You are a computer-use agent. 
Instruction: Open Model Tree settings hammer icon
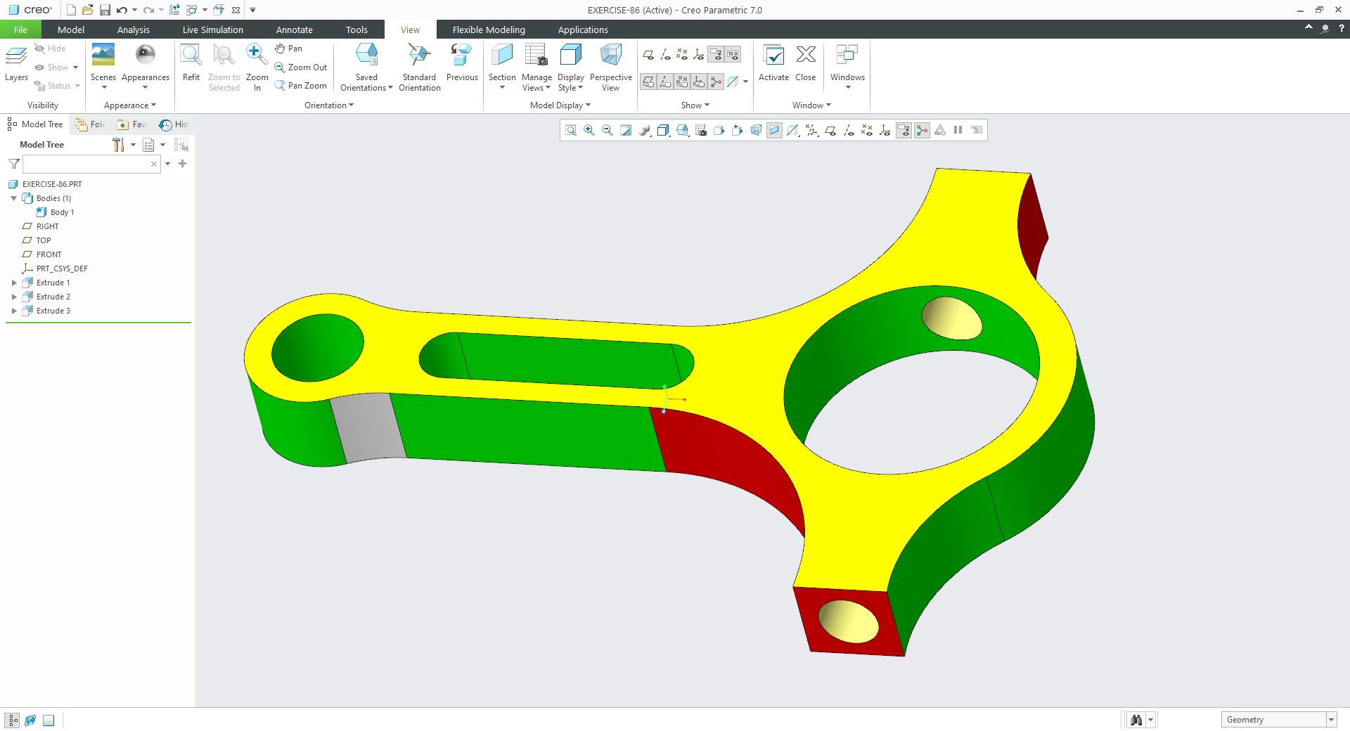click(118, 145)
